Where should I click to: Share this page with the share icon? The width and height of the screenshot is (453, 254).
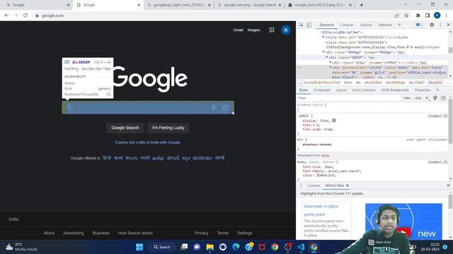[x=396, y=16]
